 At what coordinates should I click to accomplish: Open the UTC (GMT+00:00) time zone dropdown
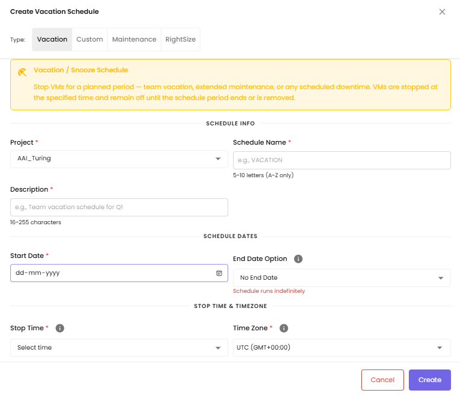tap(342, 348)
